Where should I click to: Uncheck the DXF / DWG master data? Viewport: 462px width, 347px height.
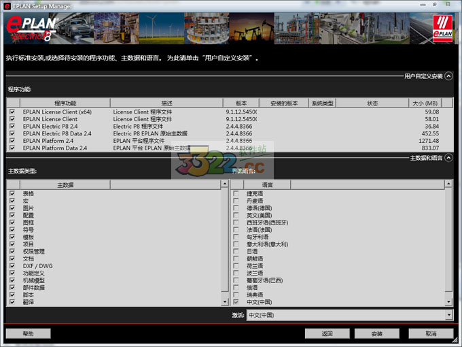[12, 265]
